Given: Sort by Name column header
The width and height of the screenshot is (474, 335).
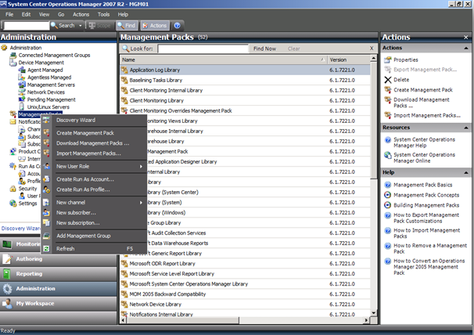Looking at the screenshot, I should coord(224,60).
